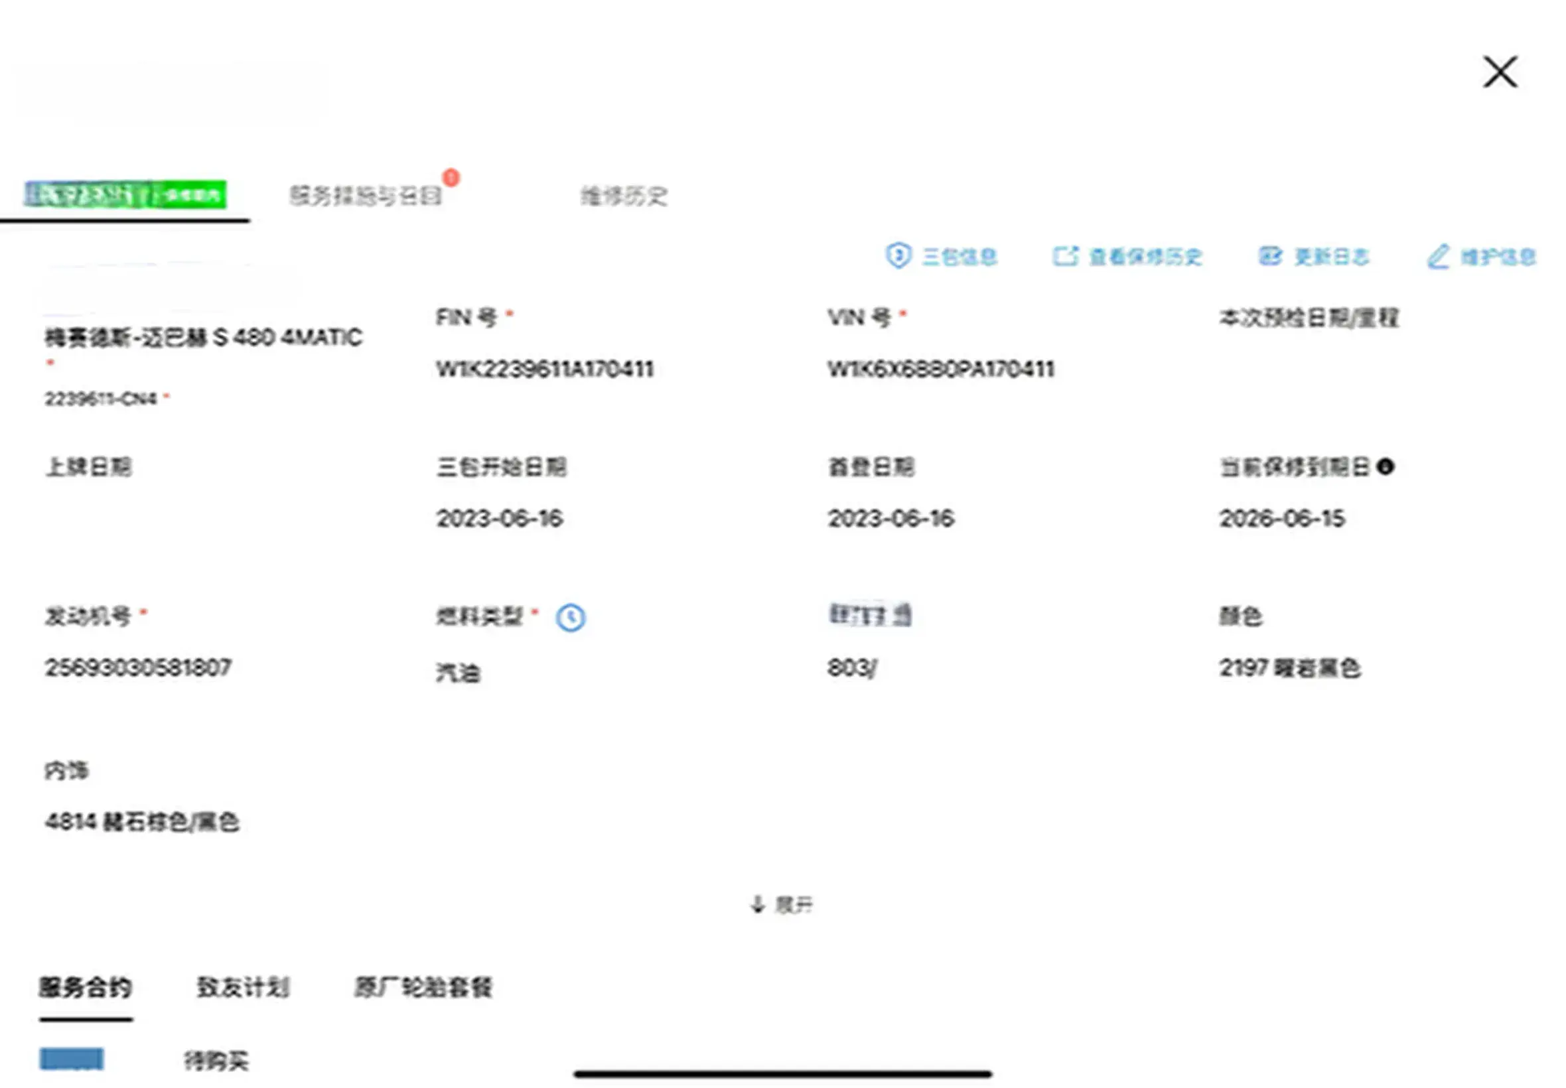Open the 维修历史 tab
Viewport: 1566px width, 1088px height.
click(x=623, y=196)
